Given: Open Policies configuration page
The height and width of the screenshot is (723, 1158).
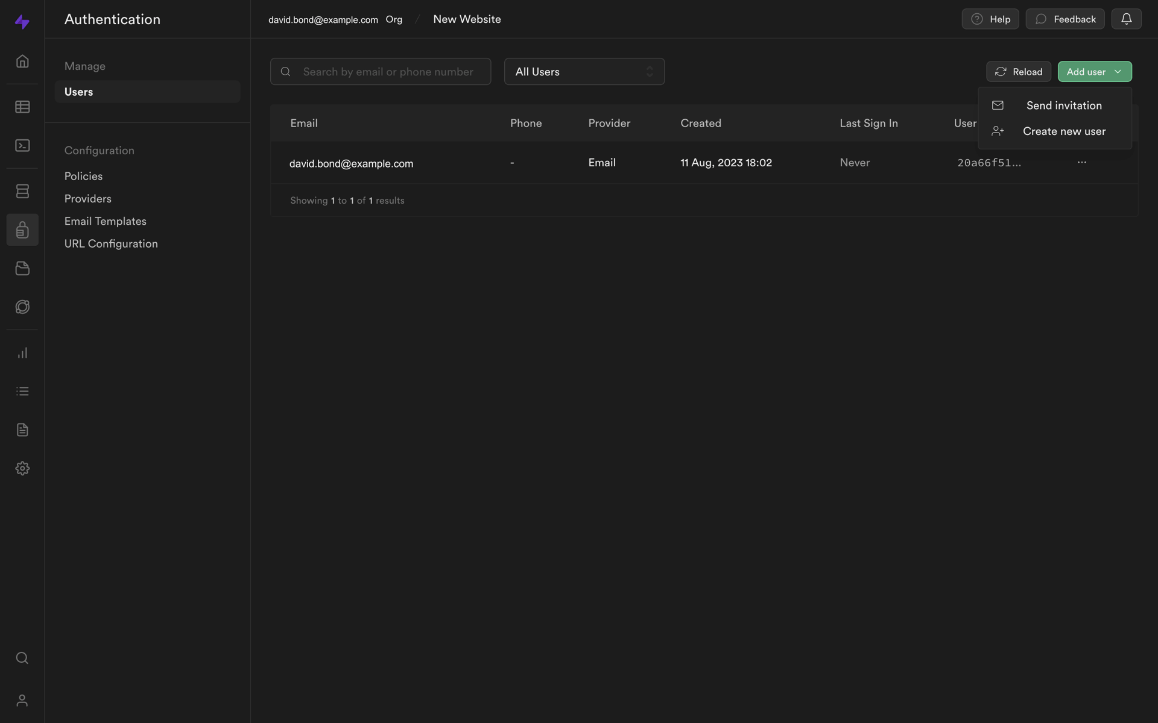Looking at the screenshot, I should (x=83, y=177).
